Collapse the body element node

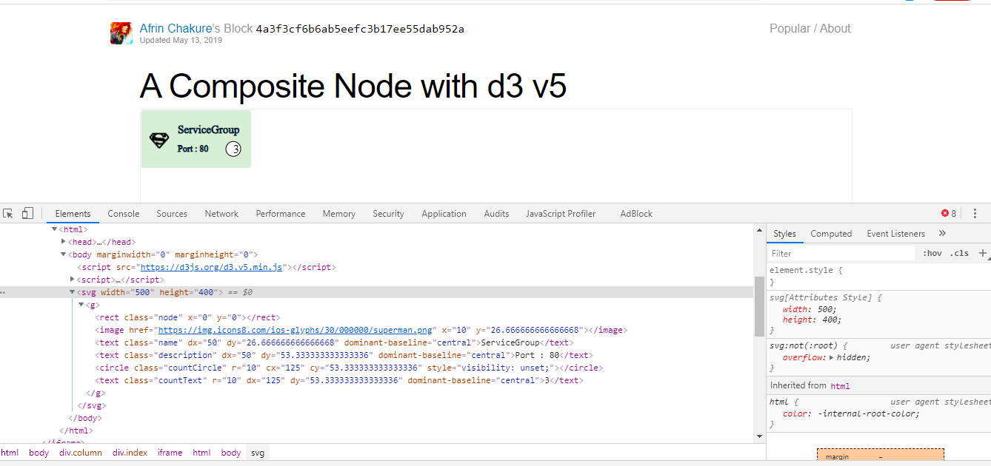64,254
